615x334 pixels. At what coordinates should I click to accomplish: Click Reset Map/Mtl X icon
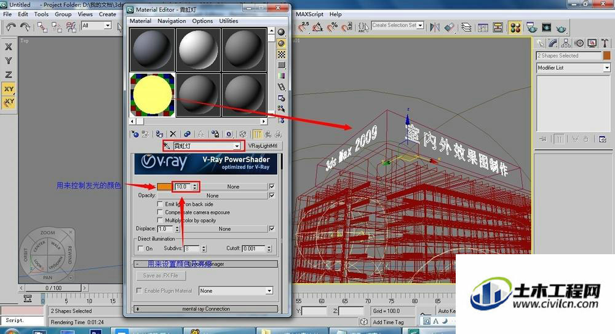click(x=173, y=134)
